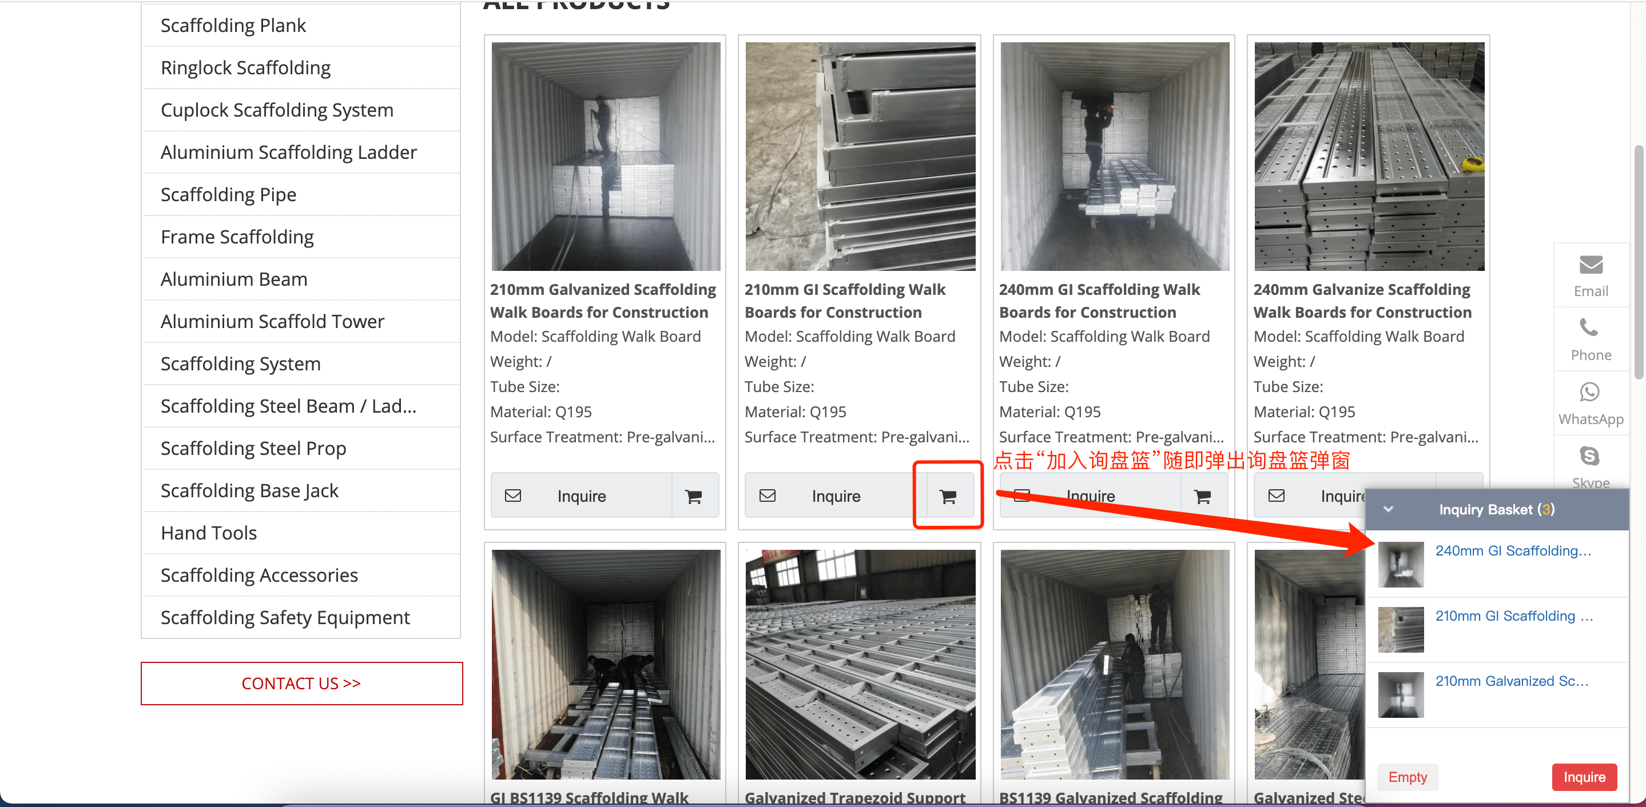The width and height of the screenshot is (1646, 807).
Task: Open Hand Tools category
Action: click(x=208, y=533)
